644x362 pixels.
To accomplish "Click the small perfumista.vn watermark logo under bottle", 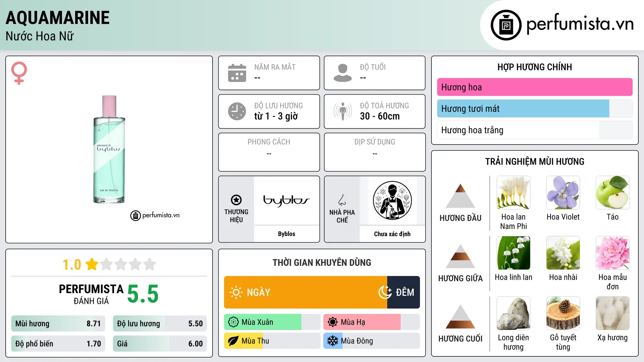I will pos(155,216).
